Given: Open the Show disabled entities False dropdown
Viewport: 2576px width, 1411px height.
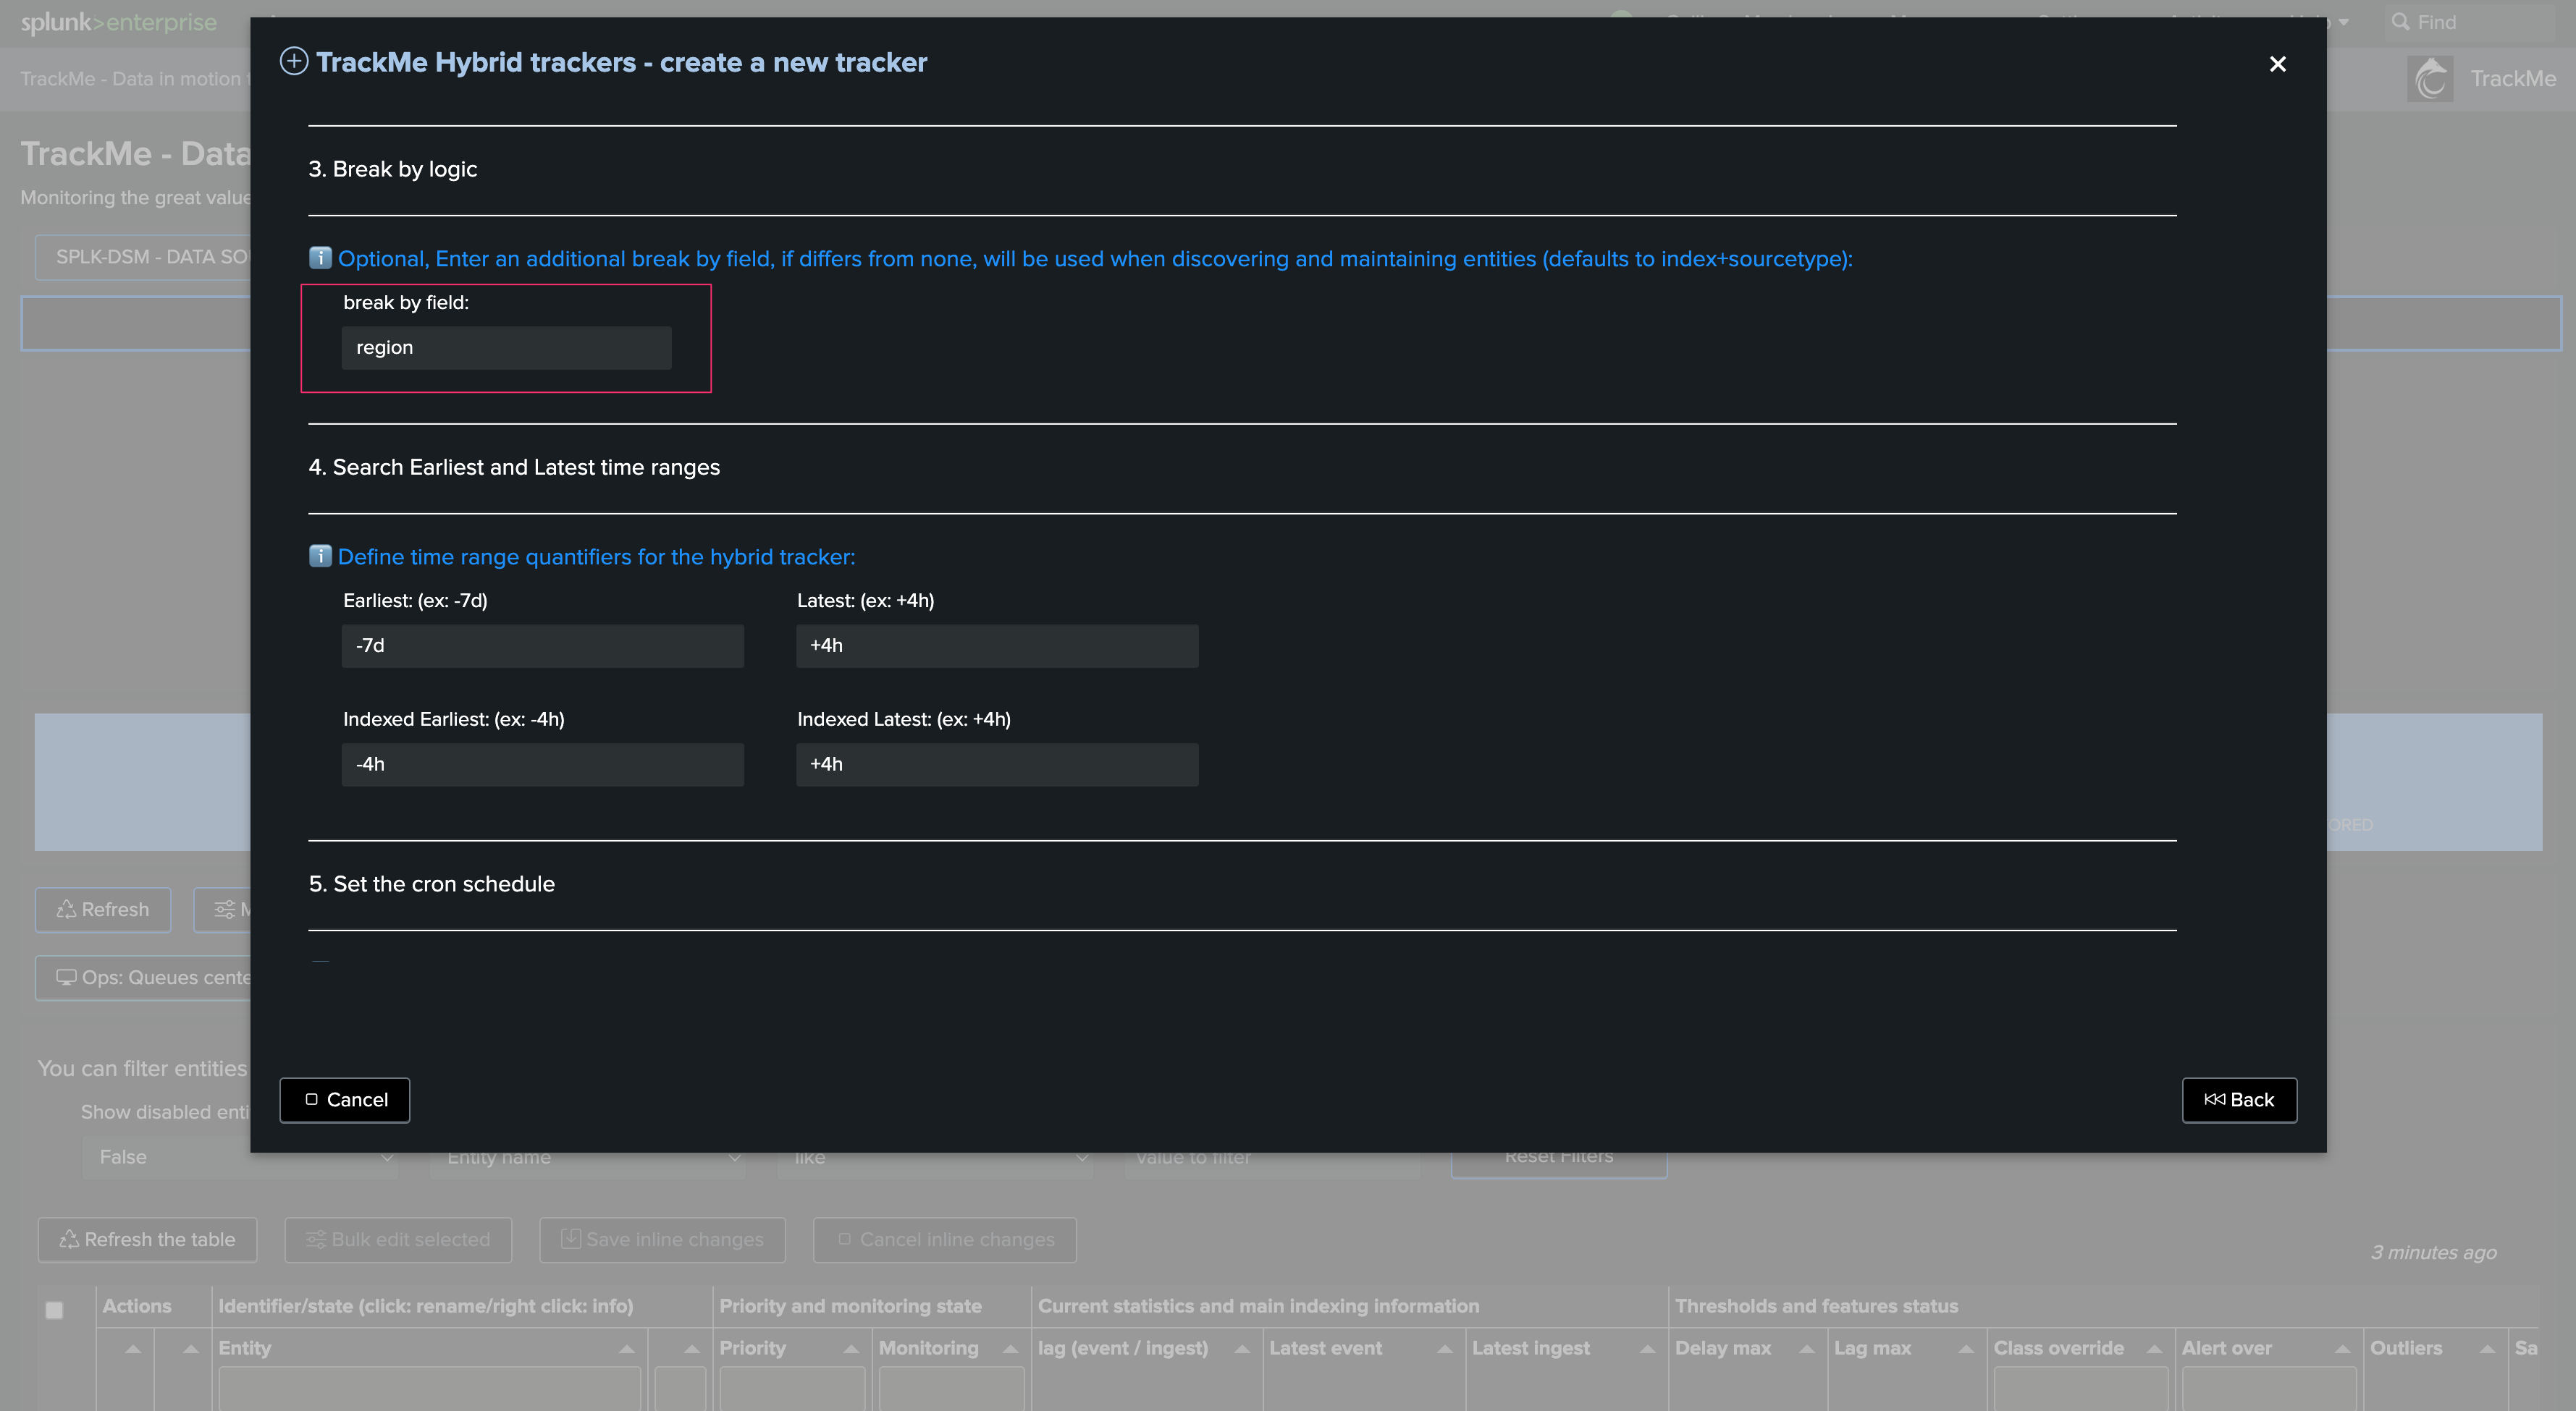Looking at the screenshot, I should [x=240, y=1157].
